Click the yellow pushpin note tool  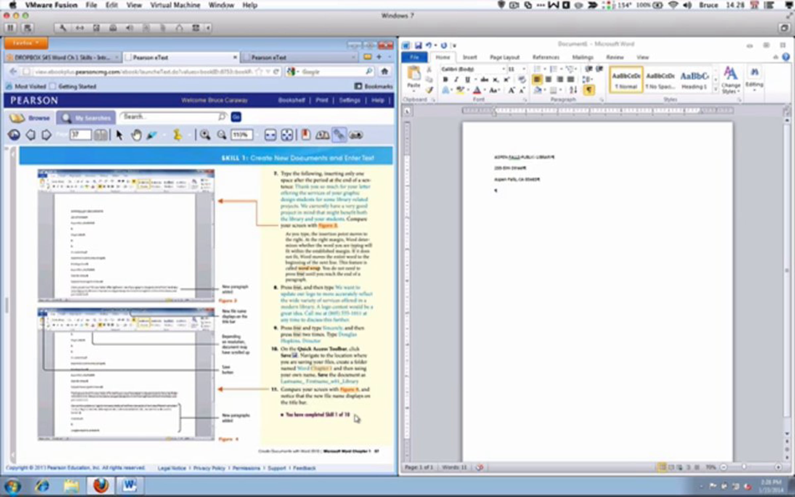178,135
